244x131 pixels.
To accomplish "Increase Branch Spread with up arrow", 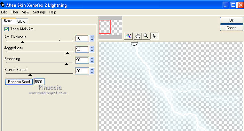I will click(92, 69).
